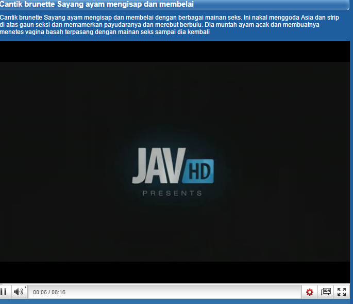Toggle the 16:9 aspect ratio icon
353x304 pixels.
[x=326, y=292]
